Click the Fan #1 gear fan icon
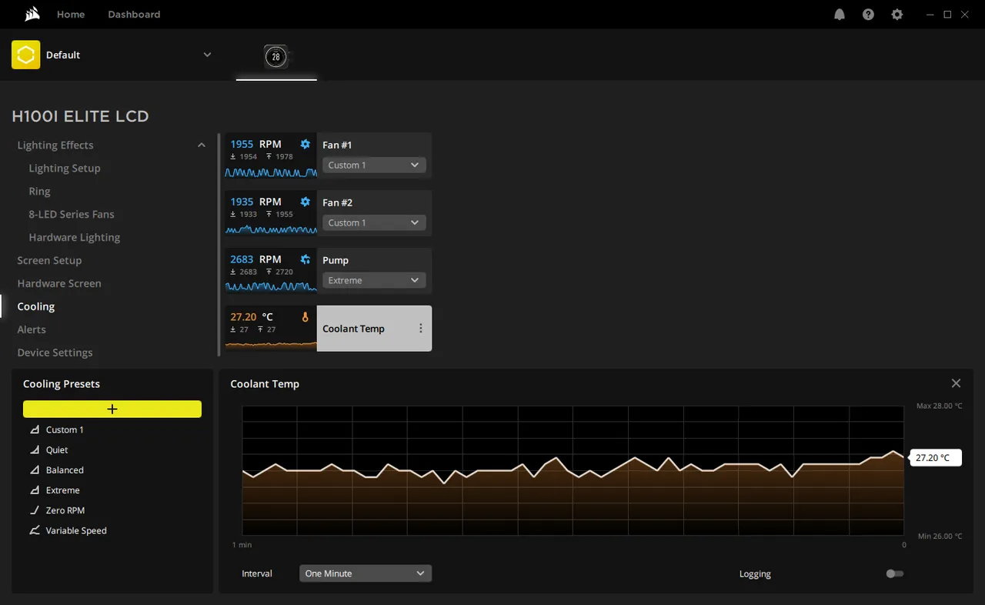The height and width of the screenshot is (605, 985). (x=306, y=144)
